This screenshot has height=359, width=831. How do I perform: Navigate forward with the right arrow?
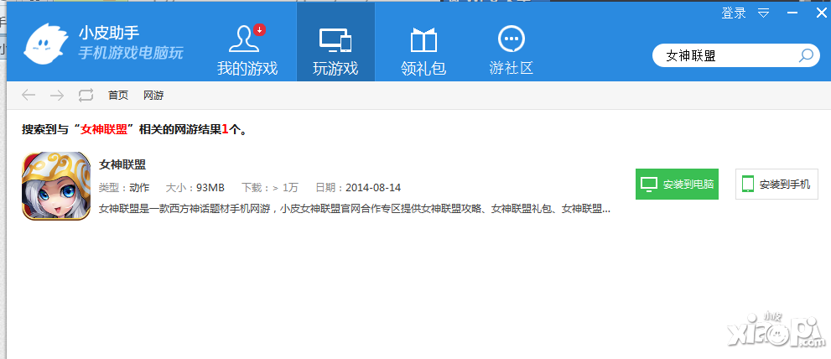(x=57, y=95)
